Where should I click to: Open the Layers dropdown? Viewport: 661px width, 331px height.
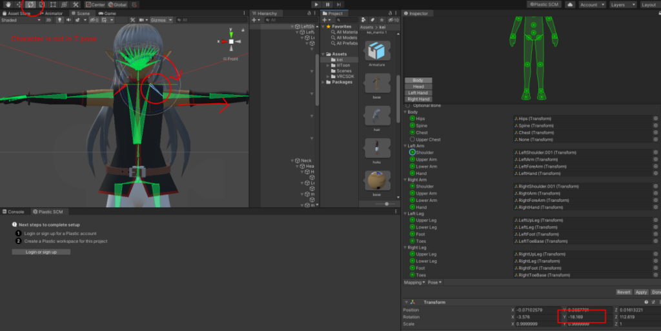coord(622,5)
